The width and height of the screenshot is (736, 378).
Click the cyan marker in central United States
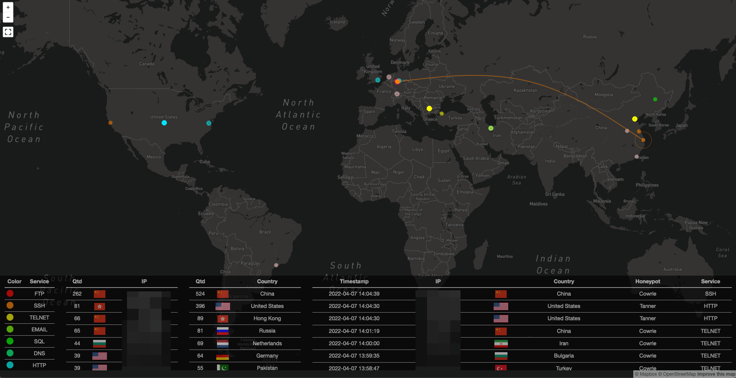coord(164,123)
